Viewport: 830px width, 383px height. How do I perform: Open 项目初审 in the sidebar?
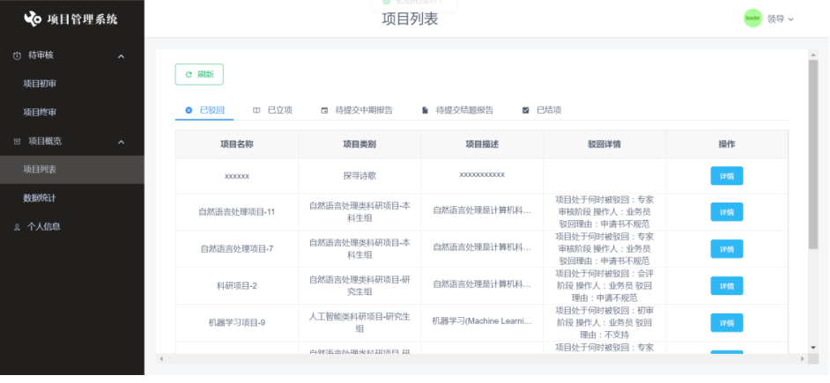coord(72,84)
